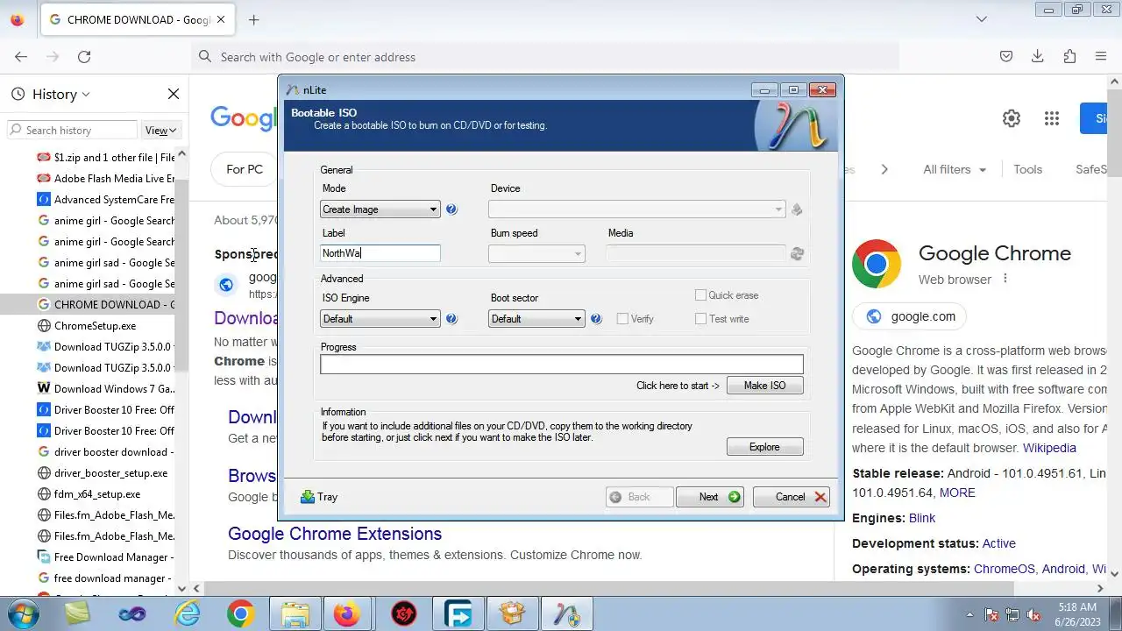Click the Label input field containing NorthWa

[380, 253]
